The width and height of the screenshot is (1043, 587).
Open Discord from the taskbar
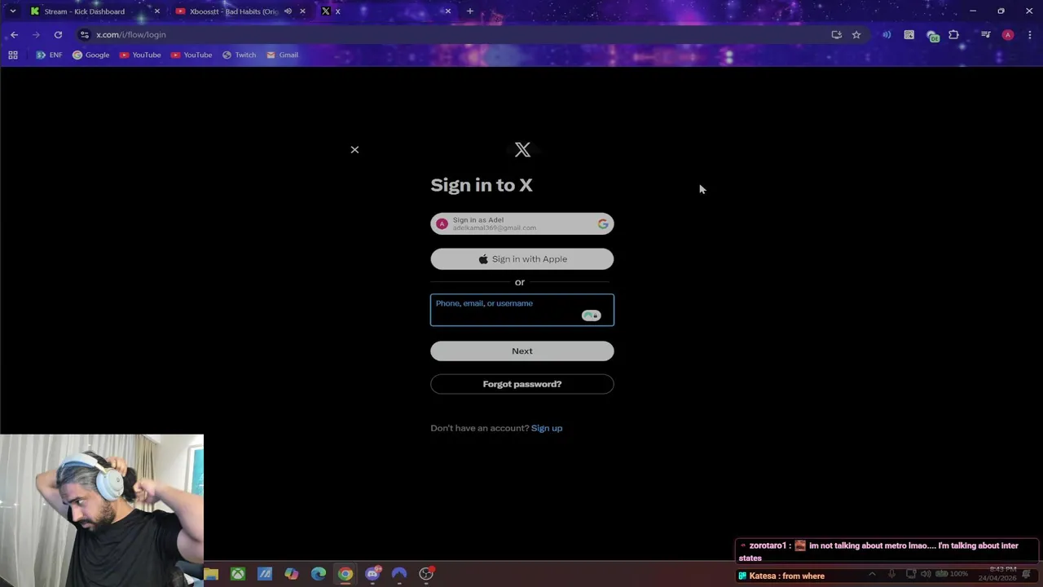click(372, 574)
